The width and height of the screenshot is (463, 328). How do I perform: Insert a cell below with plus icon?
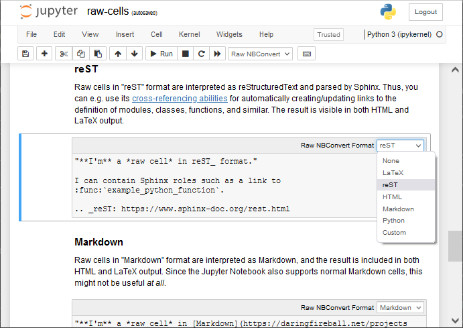click(44, 54)
